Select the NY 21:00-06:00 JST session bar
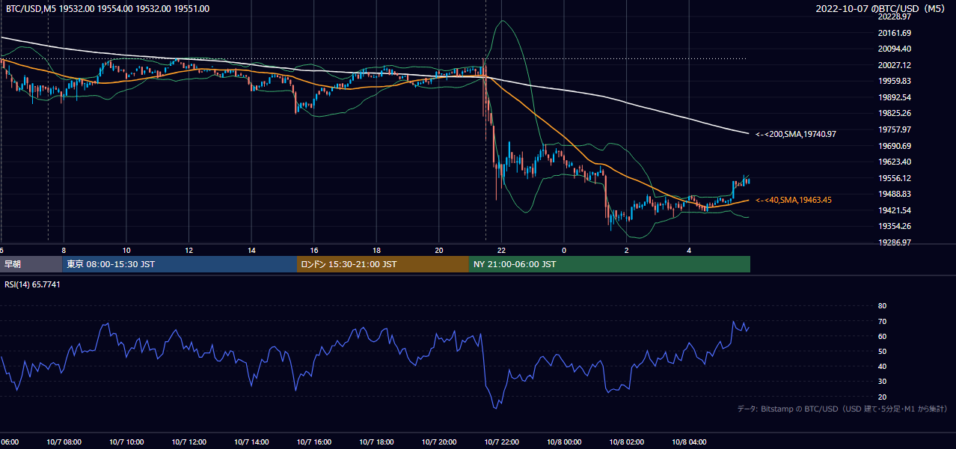This screenshot has width=956, height=449. click(610, 264)
